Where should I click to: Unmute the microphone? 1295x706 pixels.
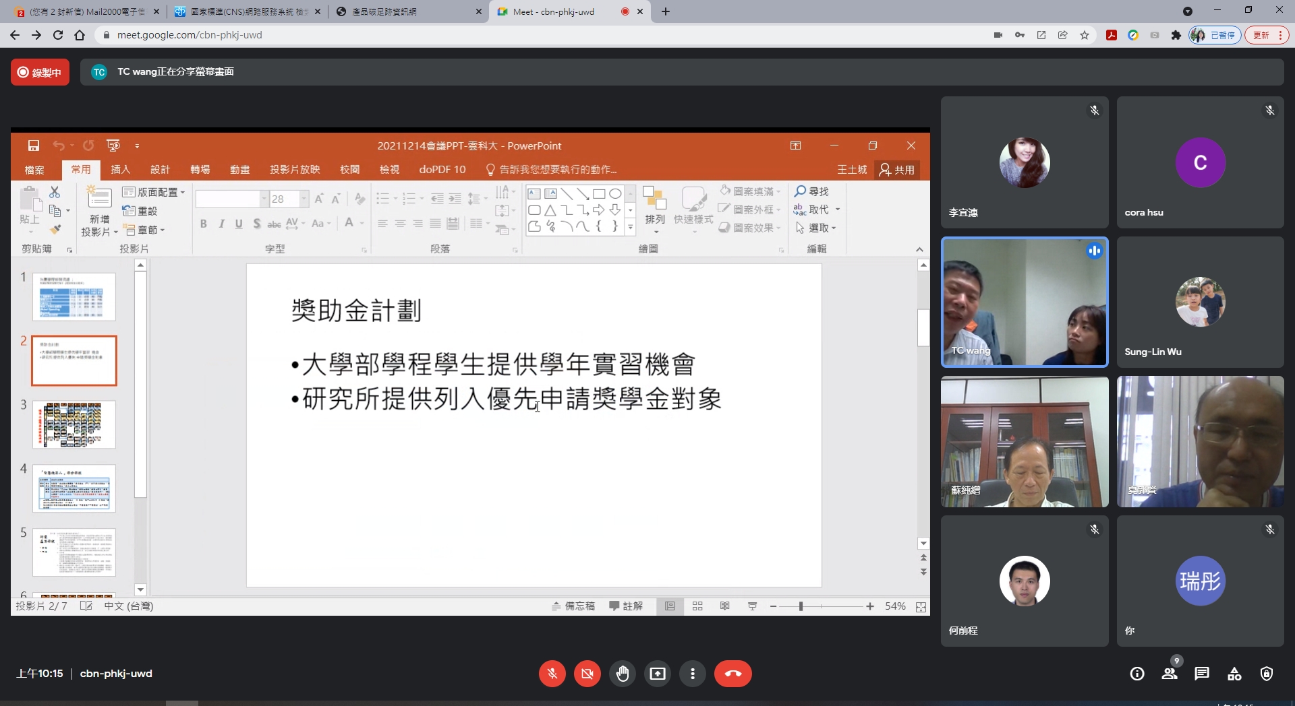coord(552,674)
